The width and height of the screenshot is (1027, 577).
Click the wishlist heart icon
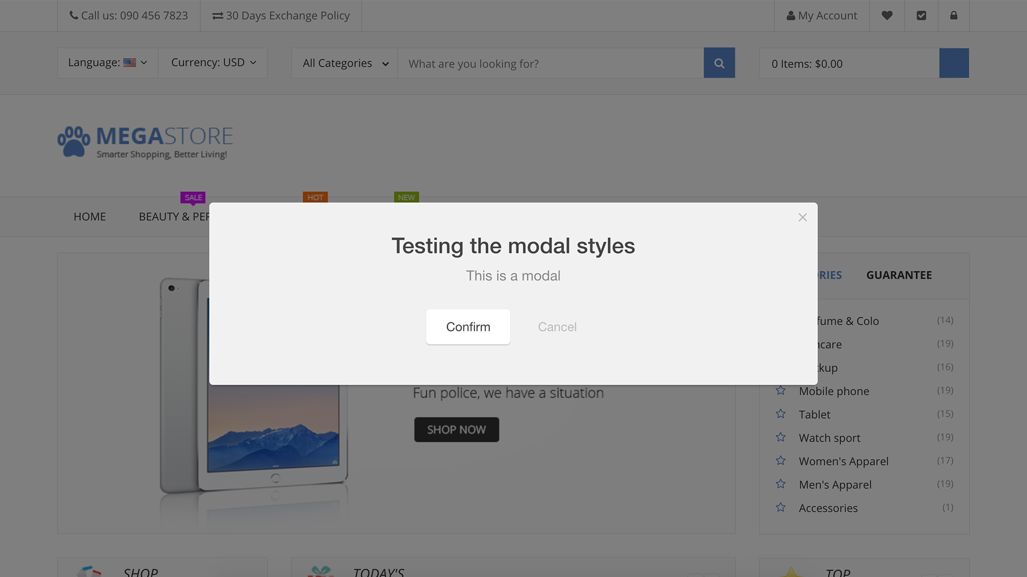click(887, 15)
